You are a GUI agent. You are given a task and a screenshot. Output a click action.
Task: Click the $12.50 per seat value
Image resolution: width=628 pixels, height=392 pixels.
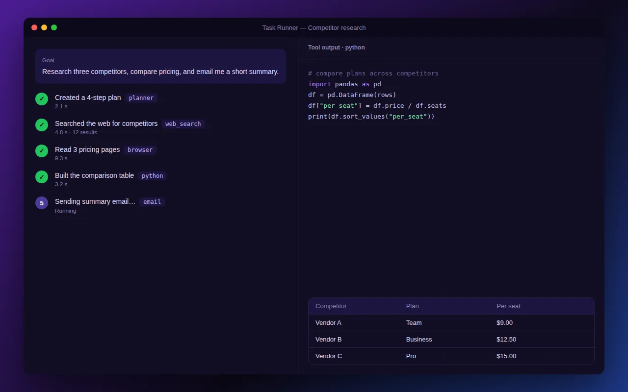506,340
